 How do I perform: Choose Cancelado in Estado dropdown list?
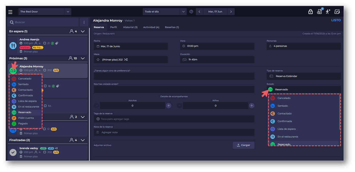coord(304,98)
